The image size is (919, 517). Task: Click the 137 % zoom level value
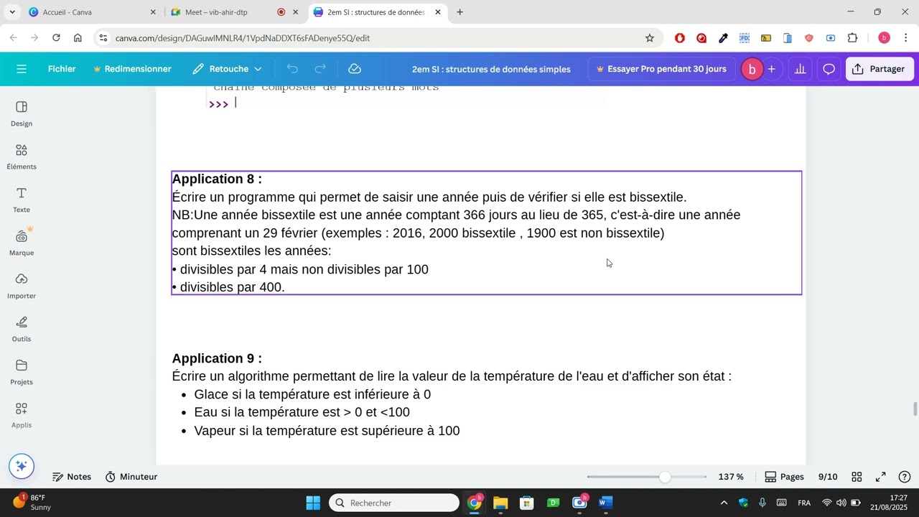point(730,477)
